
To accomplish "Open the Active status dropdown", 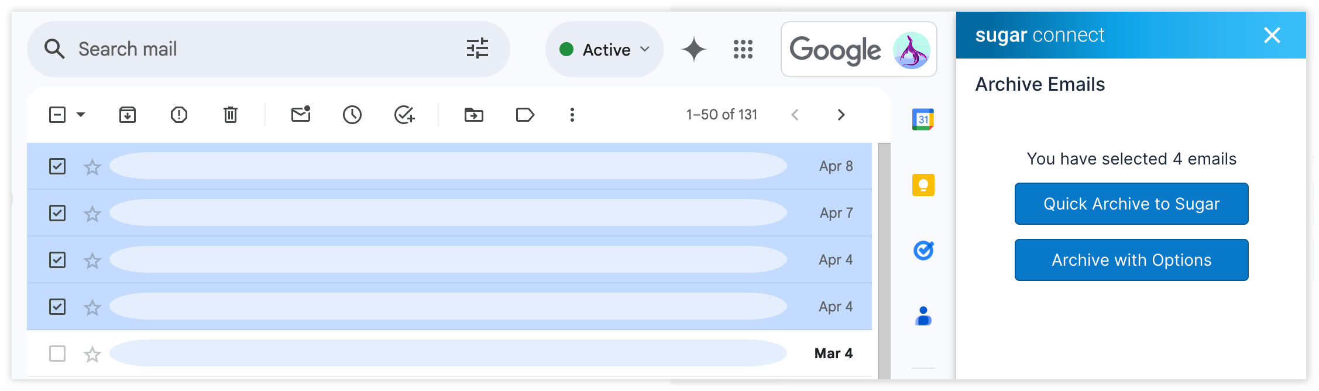I will point(604,50).
